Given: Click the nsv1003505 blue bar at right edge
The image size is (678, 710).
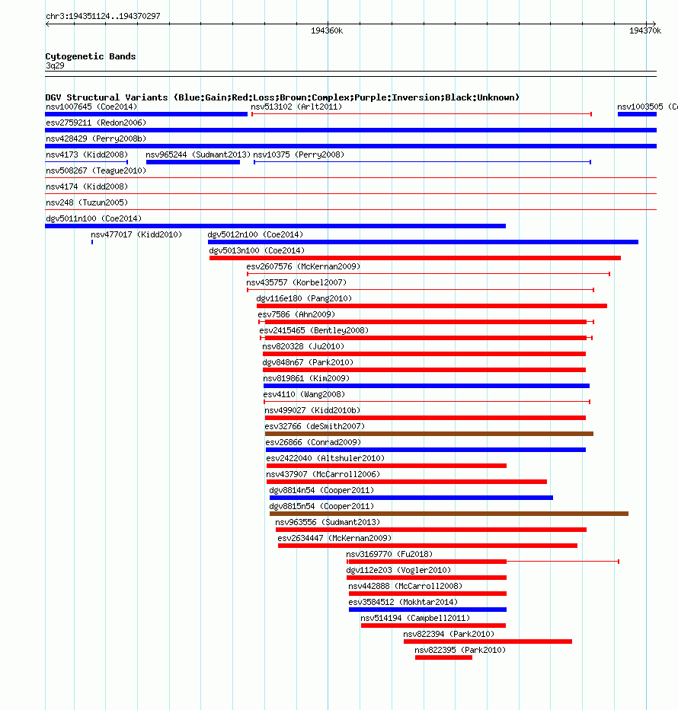Looking at the screenshot, I should pos(637,114).
